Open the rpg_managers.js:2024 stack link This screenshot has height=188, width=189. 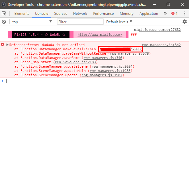click(x=112, y=66)
